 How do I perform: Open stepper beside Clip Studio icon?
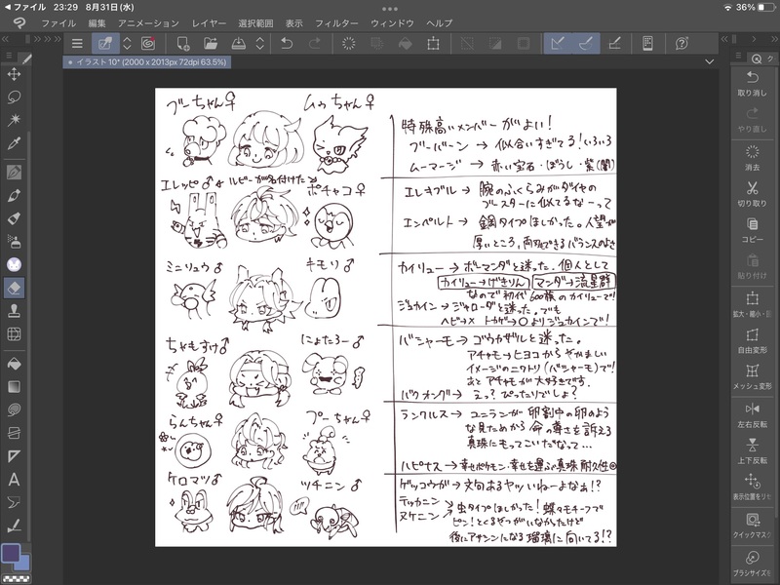click(x=127, y=43)
